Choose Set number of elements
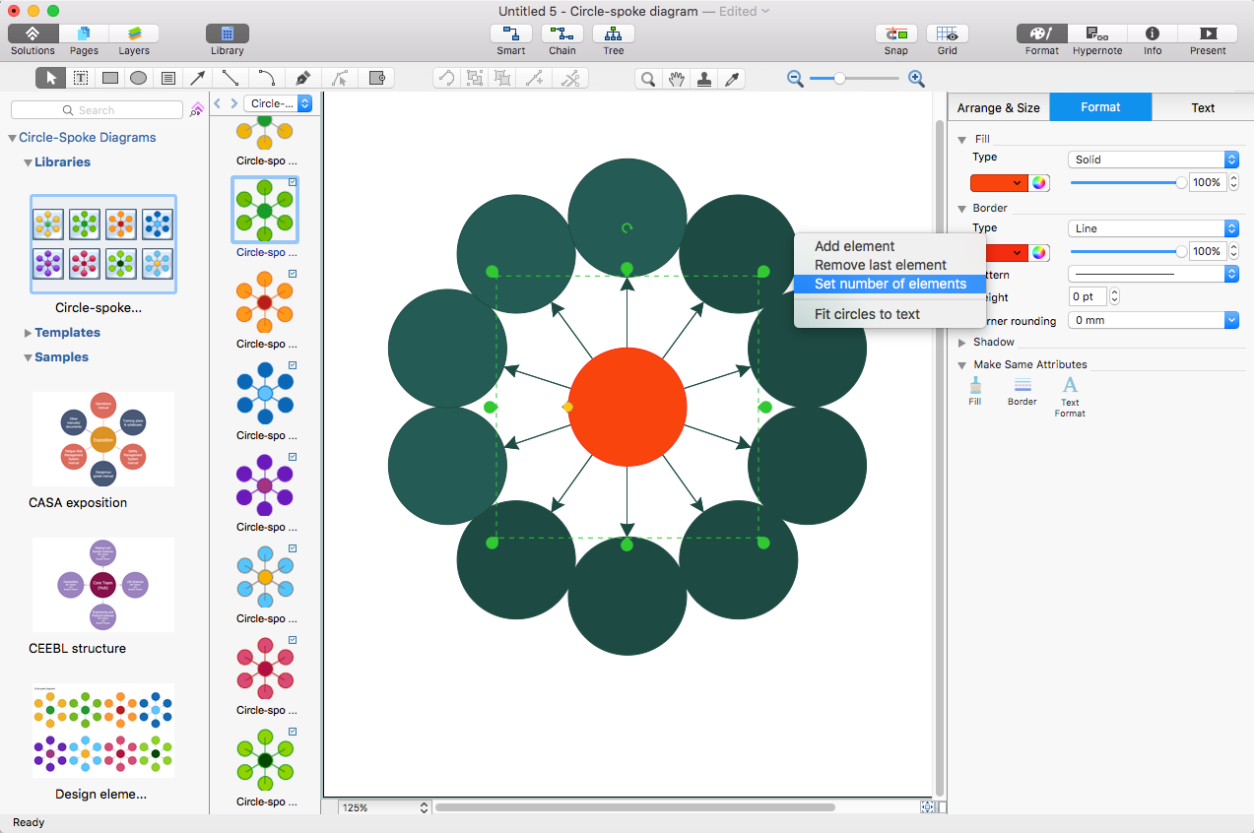Image resolution: width=1254 pixels, height=833 pixels. coord(890,284)
